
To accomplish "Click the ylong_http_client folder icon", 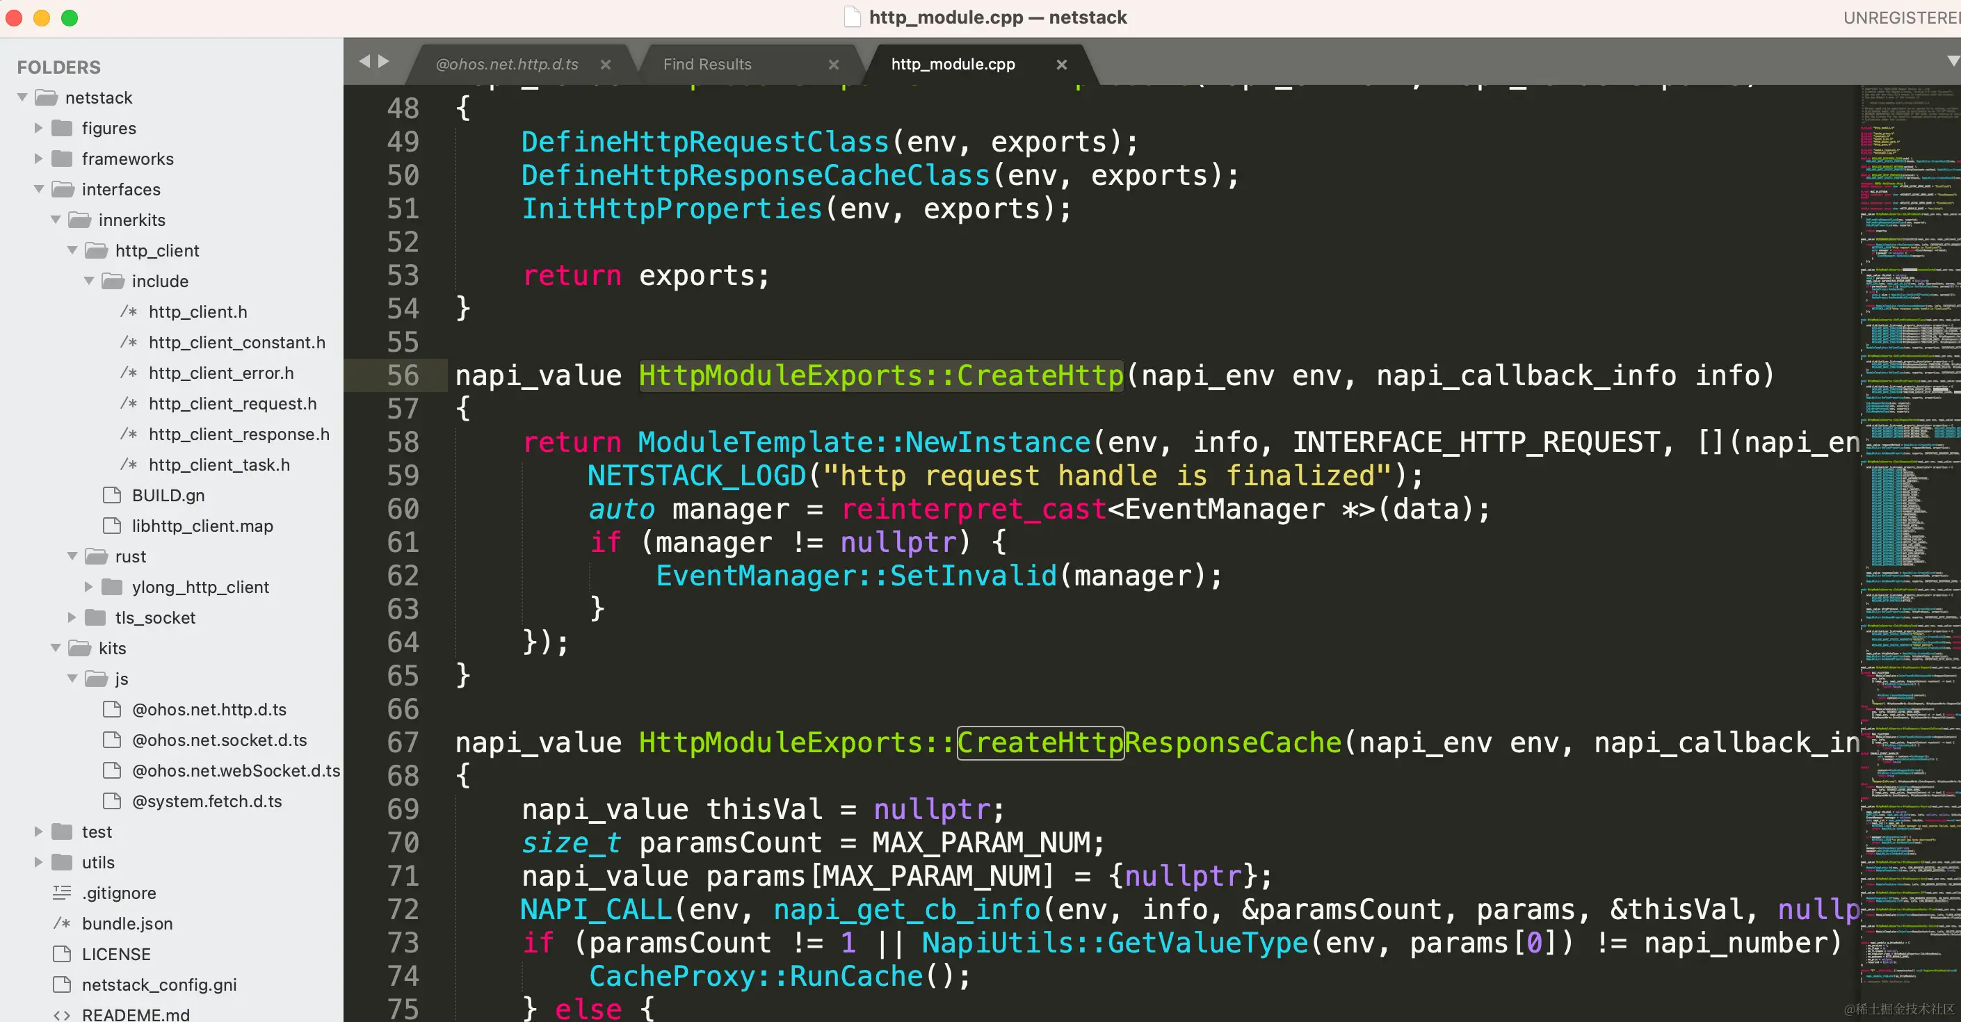I will tap(112, 587).
